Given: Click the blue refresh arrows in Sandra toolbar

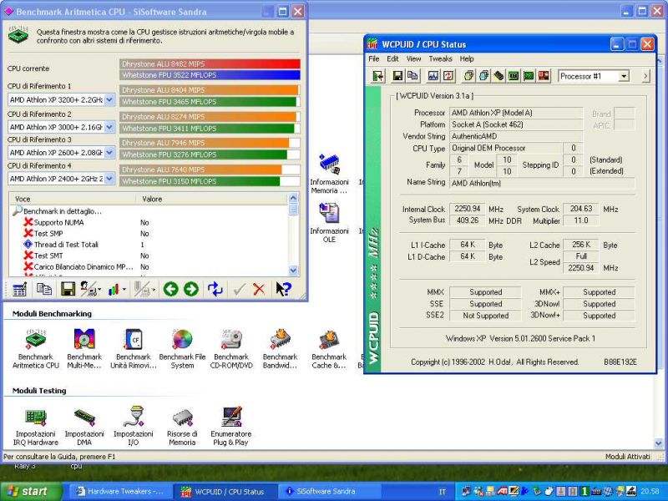Looking at the screenshot, I should coord(215,289).
